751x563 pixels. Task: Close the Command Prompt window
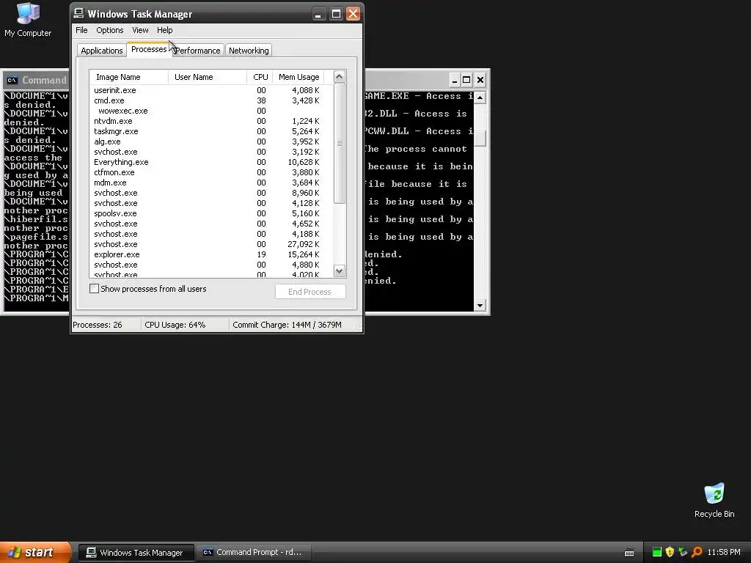480,80
